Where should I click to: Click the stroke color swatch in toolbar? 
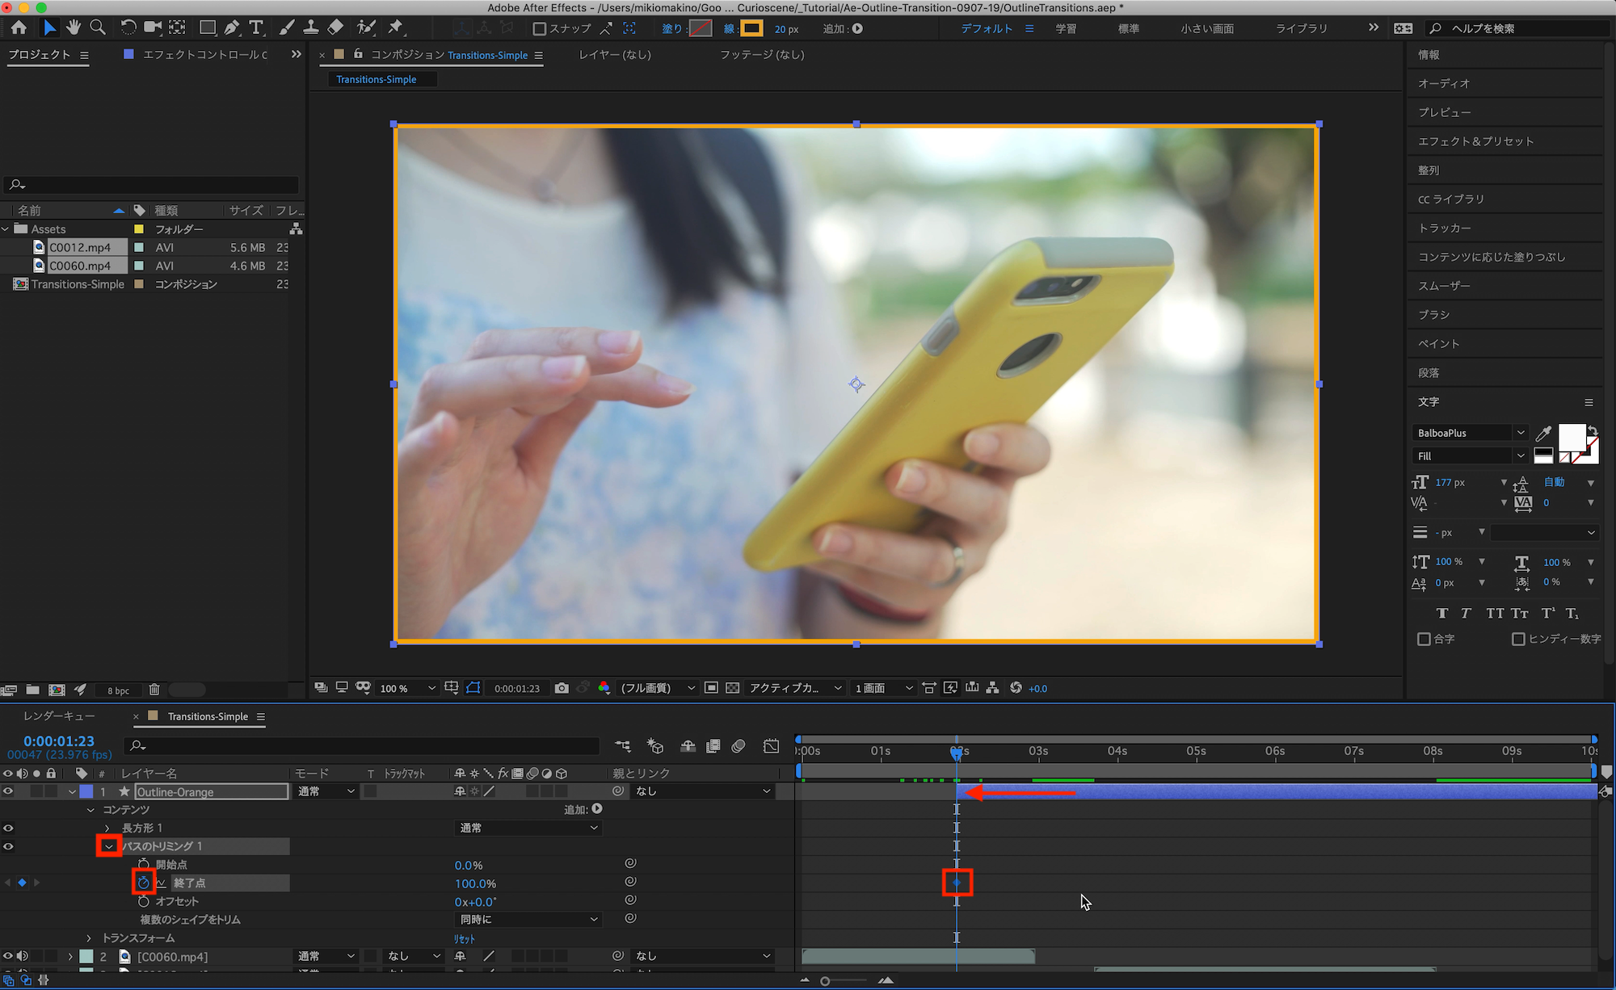click(x=751, y=28)
